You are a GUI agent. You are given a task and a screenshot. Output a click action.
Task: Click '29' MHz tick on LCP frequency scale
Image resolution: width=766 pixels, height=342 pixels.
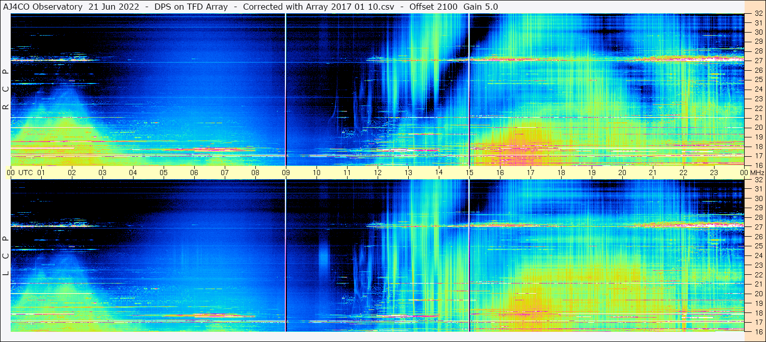pyautogui.click(x=758, y=208)
